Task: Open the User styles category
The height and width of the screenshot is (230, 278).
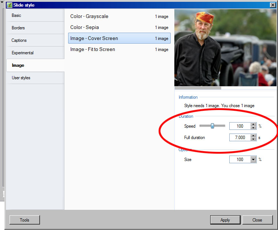Action: pos(35,78)
